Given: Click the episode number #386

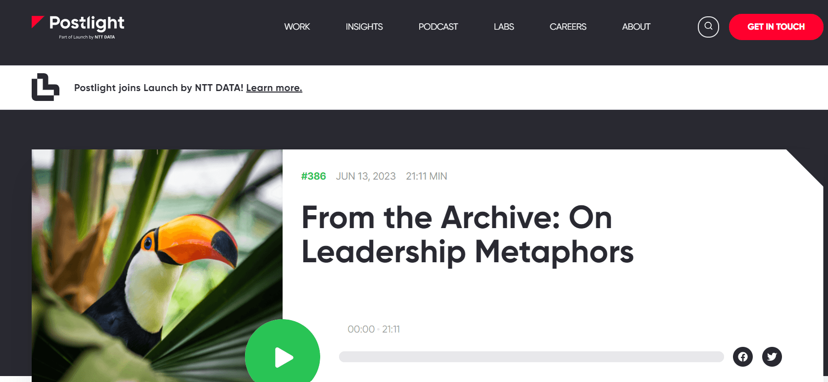Looking at the screenshot, I should pyautogui.click(x=313, y=176).
